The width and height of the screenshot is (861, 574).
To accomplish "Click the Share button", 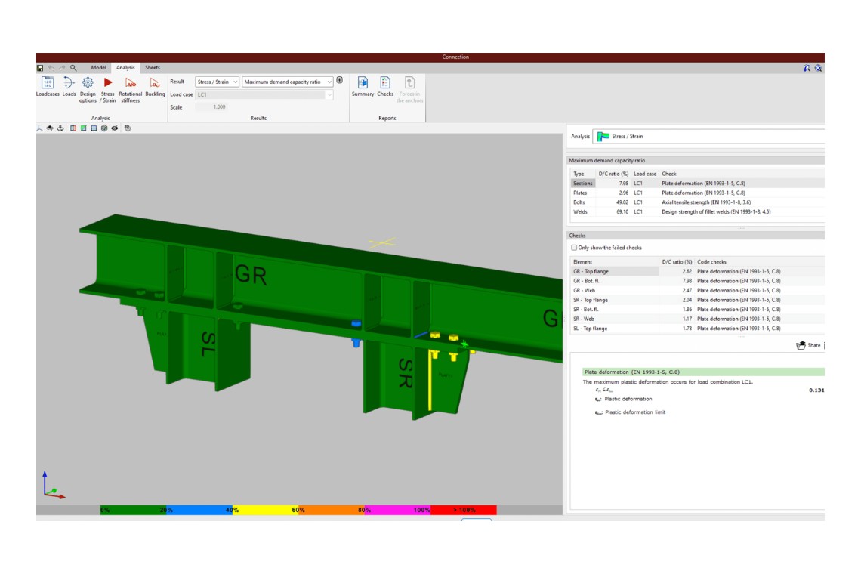I will (808, 345).
